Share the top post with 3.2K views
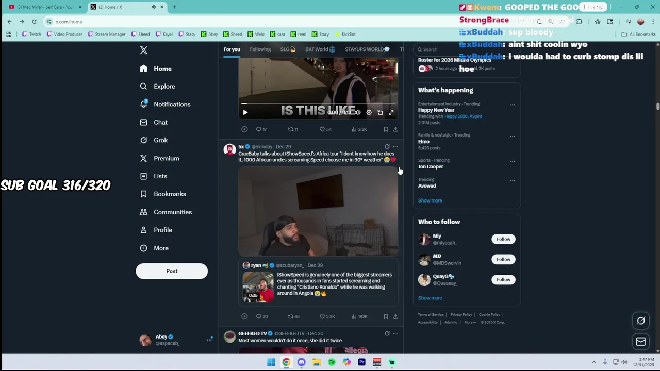Viewport: 660px width, 371px height. coord(395,129)
